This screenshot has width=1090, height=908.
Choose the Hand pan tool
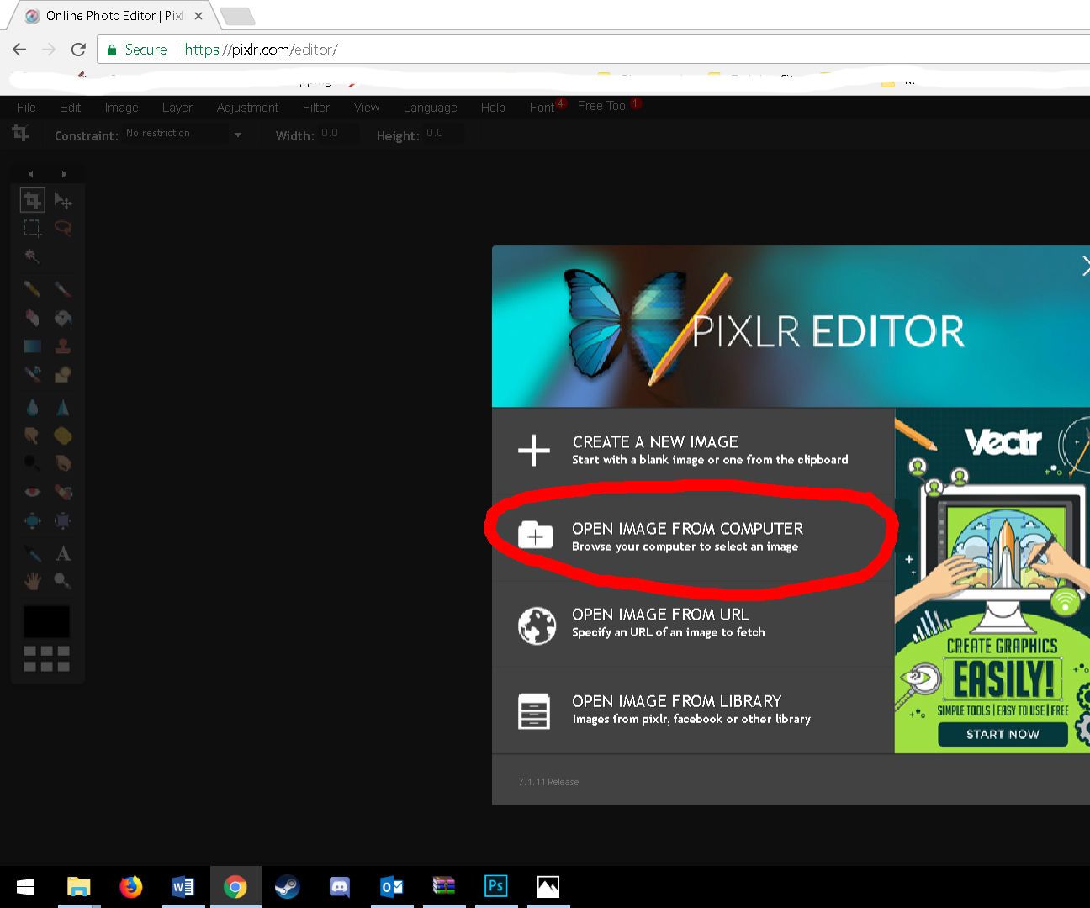[x=32, y=580]
